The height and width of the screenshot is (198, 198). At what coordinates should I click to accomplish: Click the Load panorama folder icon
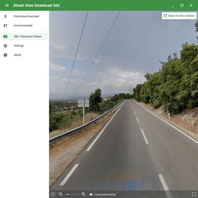91,194
